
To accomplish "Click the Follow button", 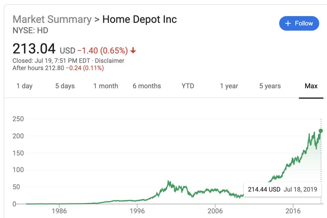I will tap(299, 23).
